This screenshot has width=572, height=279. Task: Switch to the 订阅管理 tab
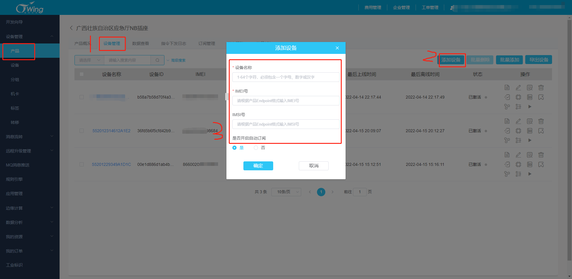tap(207, 43)
